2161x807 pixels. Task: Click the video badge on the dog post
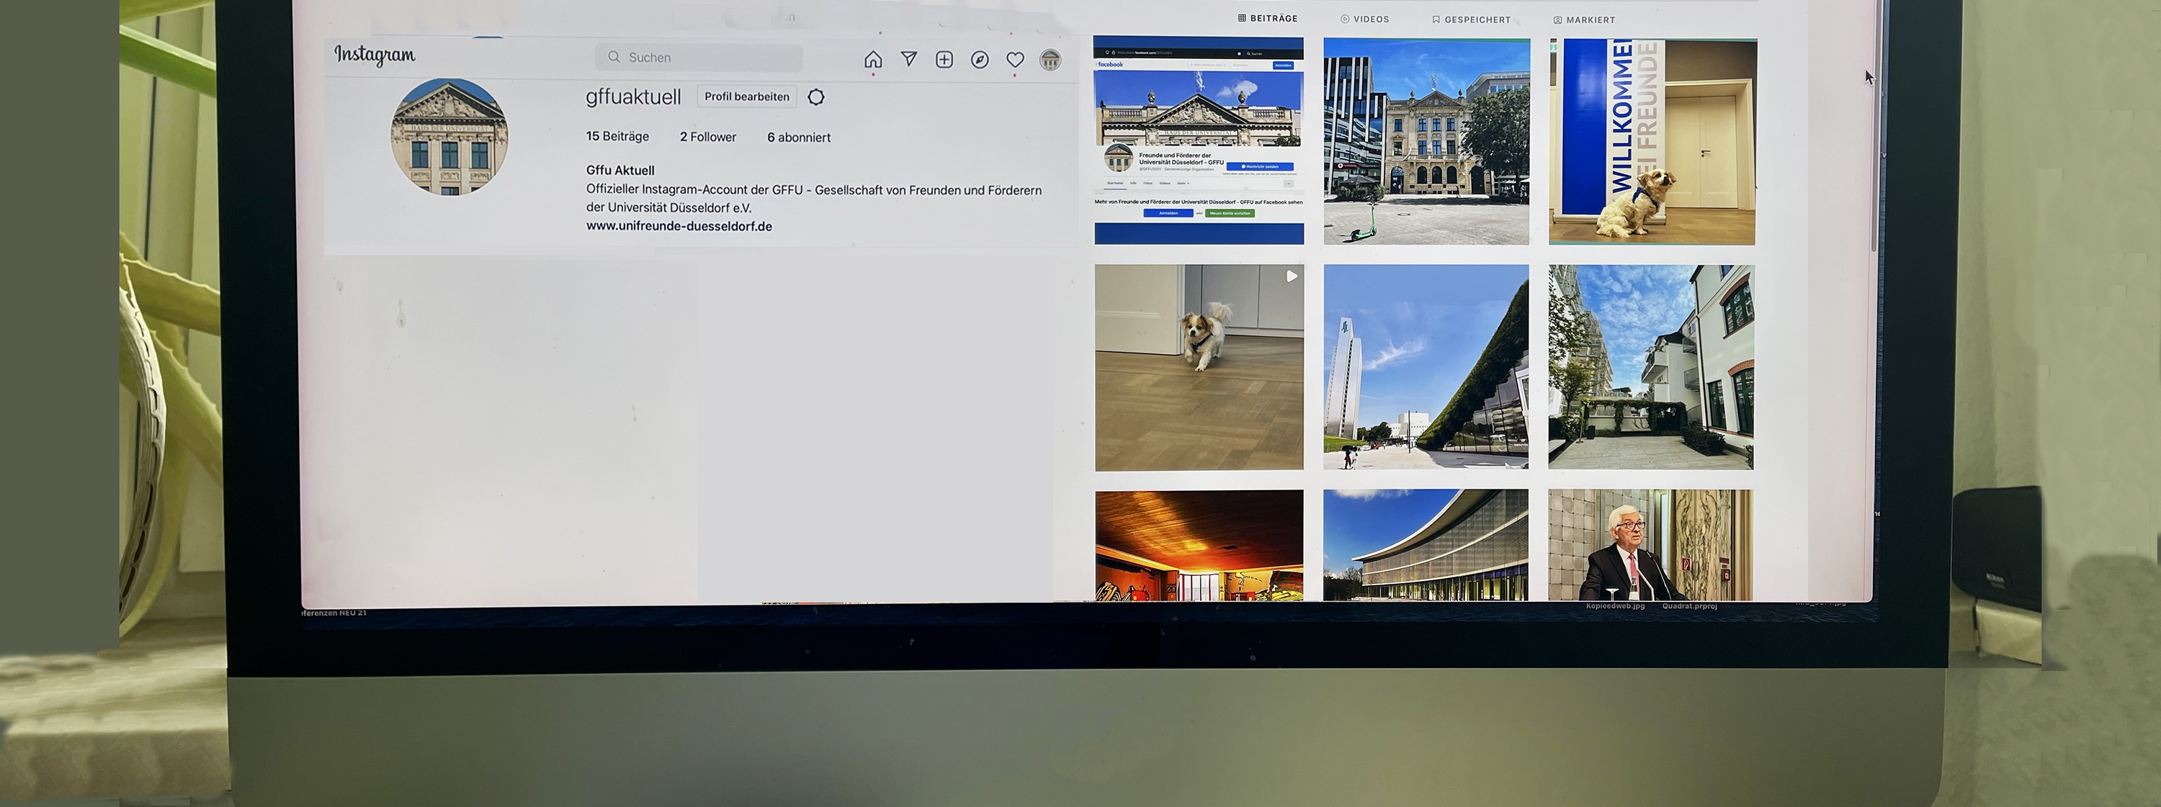tap(1292, 276)
